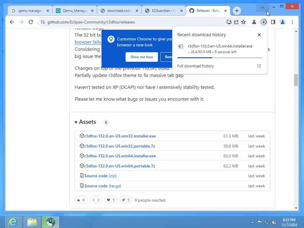Download r3dfox win32 installer.exe
This screenshot has height=228, width=304.
120,136
